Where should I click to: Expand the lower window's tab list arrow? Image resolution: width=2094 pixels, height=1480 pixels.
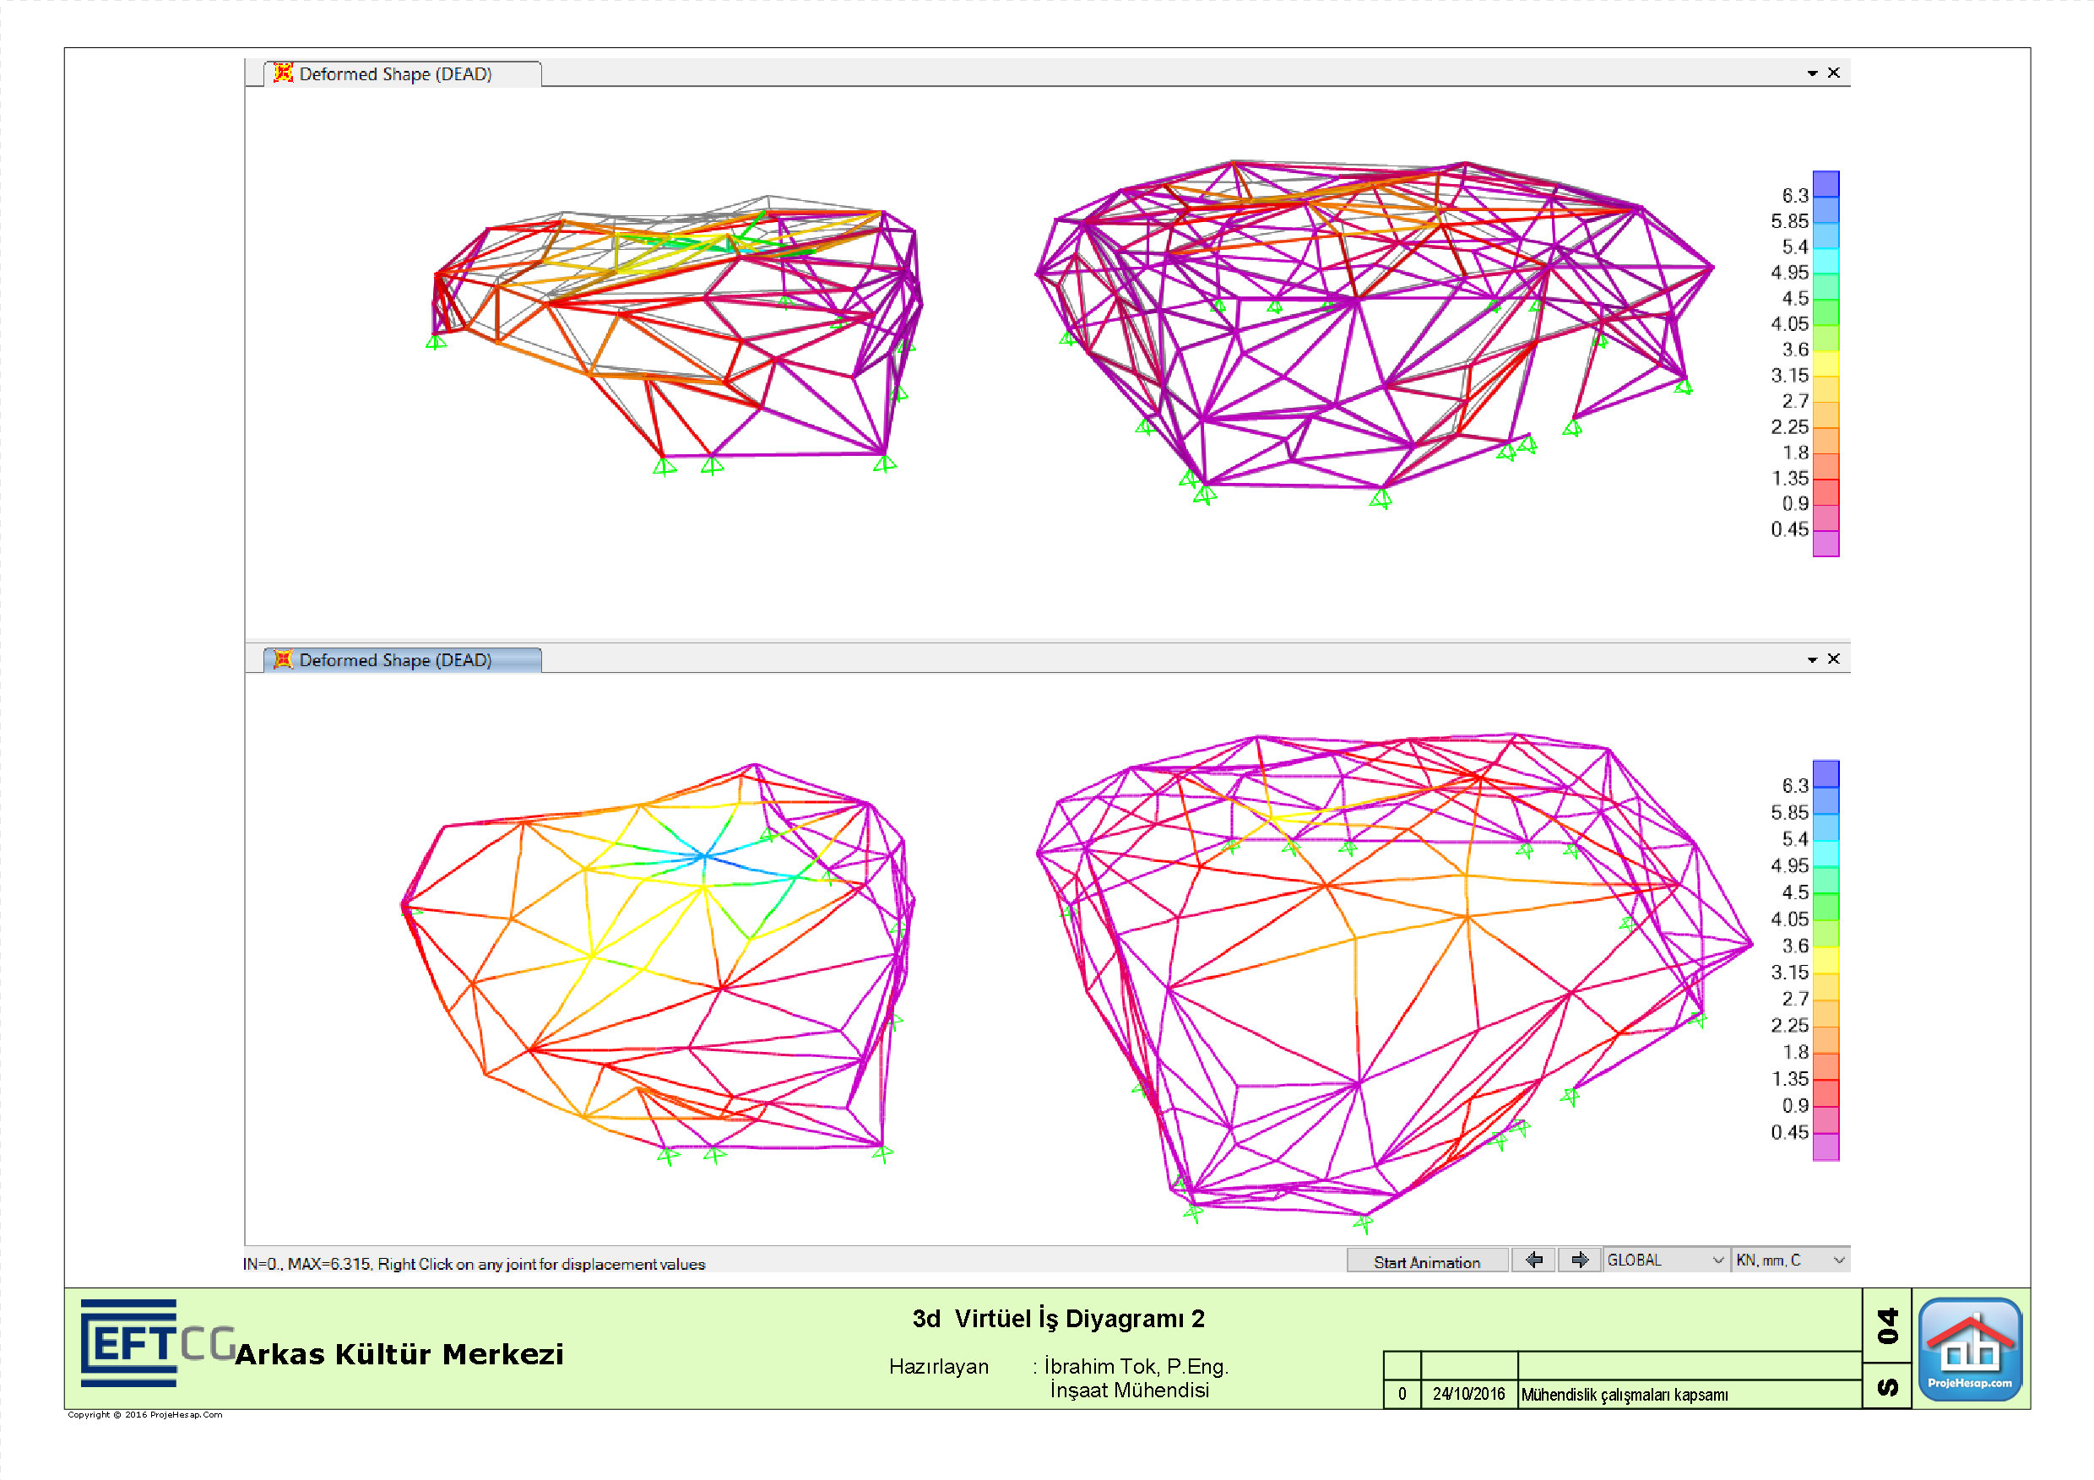coord(1812,660)
